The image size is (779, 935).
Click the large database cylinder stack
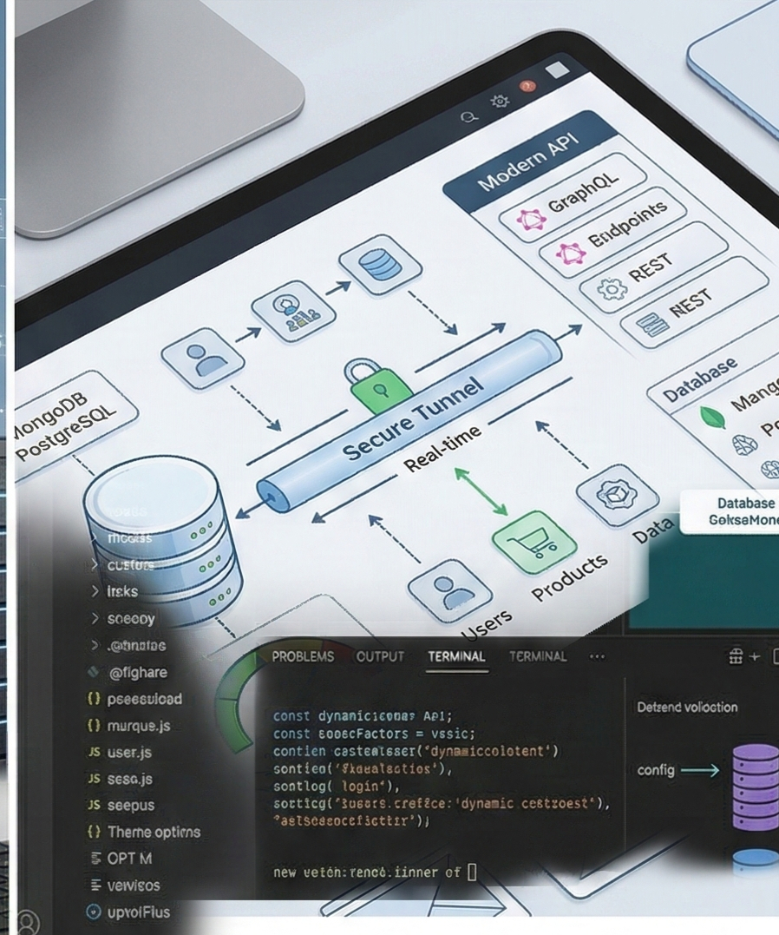162,540
